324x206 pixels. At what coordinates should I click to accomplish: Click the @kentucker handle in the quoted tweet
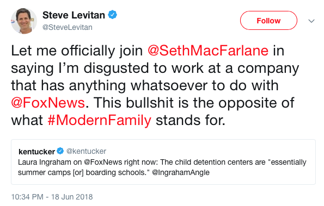[x=86, y=151]
